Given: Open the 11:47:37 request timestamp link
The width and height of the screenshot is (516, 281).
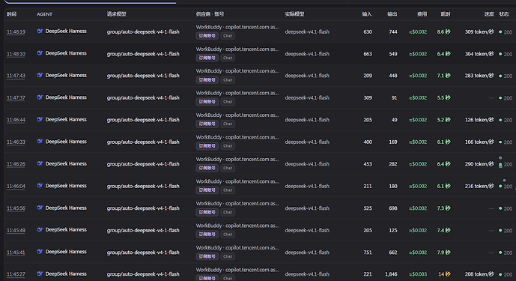Looking at the screenshot, I should click(x=16, y=98).
